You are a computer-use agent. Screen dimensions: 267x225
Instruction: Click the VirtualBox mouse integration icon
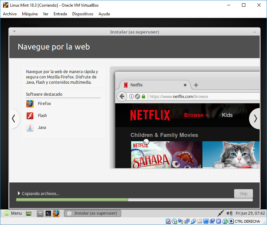[x=225, y=221]
